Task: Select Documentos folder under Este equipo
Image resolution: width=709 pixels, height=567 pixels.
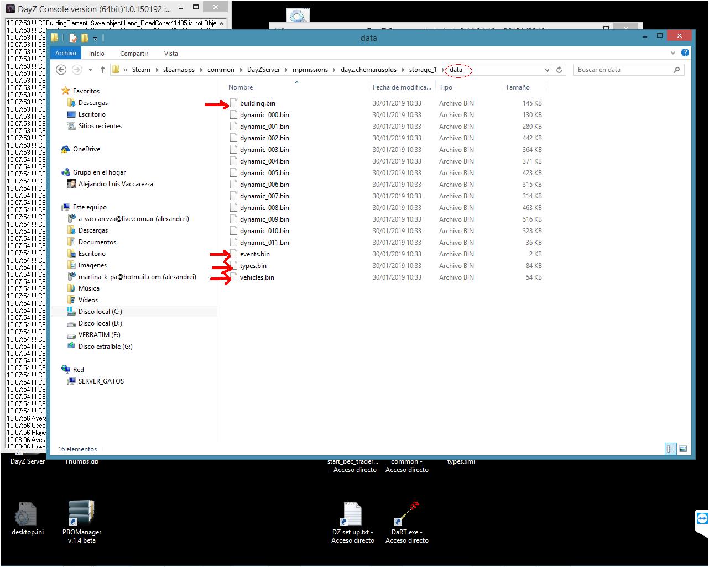Action: (97, 242)
